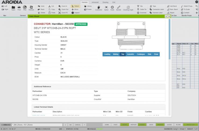Click the Find globe icon
The width and height of the screenshot is (199, 131).
click(x=25, y=8)
